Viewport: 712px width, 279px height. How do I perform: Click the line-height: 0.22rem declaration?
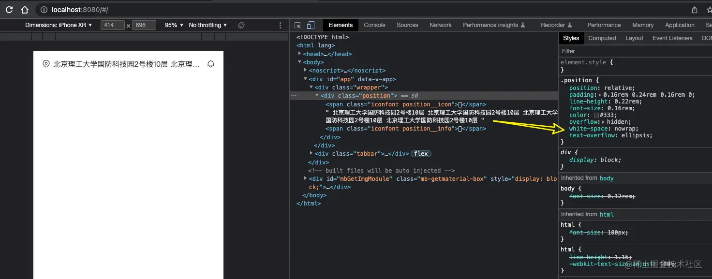(x=606, y=102)
